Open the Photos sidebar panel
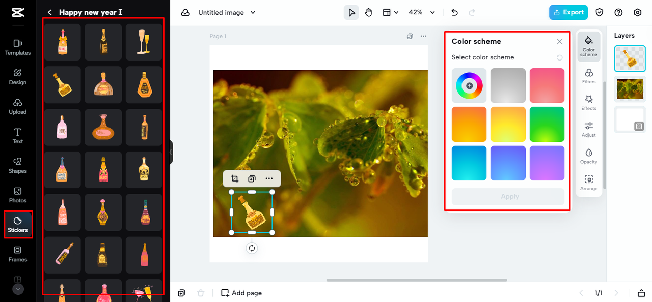This screenshot has height=302, width=652. coord(18,195)
